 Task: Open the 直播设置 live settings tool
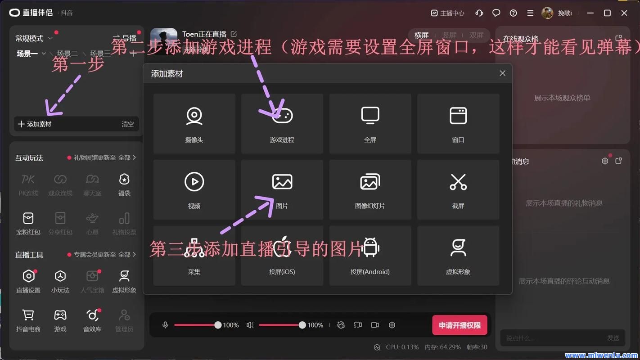pos(28,281)
